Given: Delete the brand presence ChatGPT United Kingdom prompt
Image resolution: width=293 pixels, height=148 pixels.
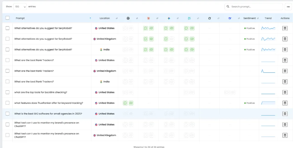Looking at the screenshot, I should tap(285, 135).
